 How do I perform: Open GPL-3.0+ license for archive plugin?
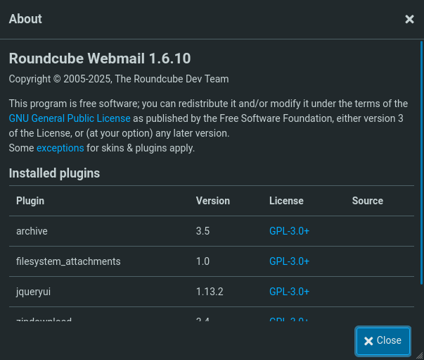(289, 231)
